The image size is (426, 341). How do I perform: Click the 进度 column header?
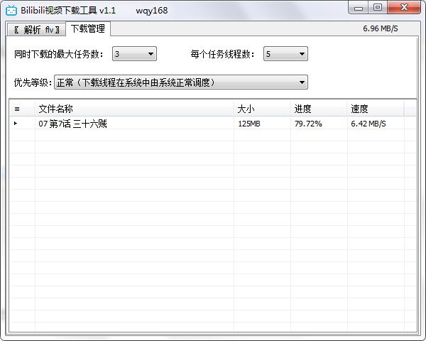click(x=318, y=109)
